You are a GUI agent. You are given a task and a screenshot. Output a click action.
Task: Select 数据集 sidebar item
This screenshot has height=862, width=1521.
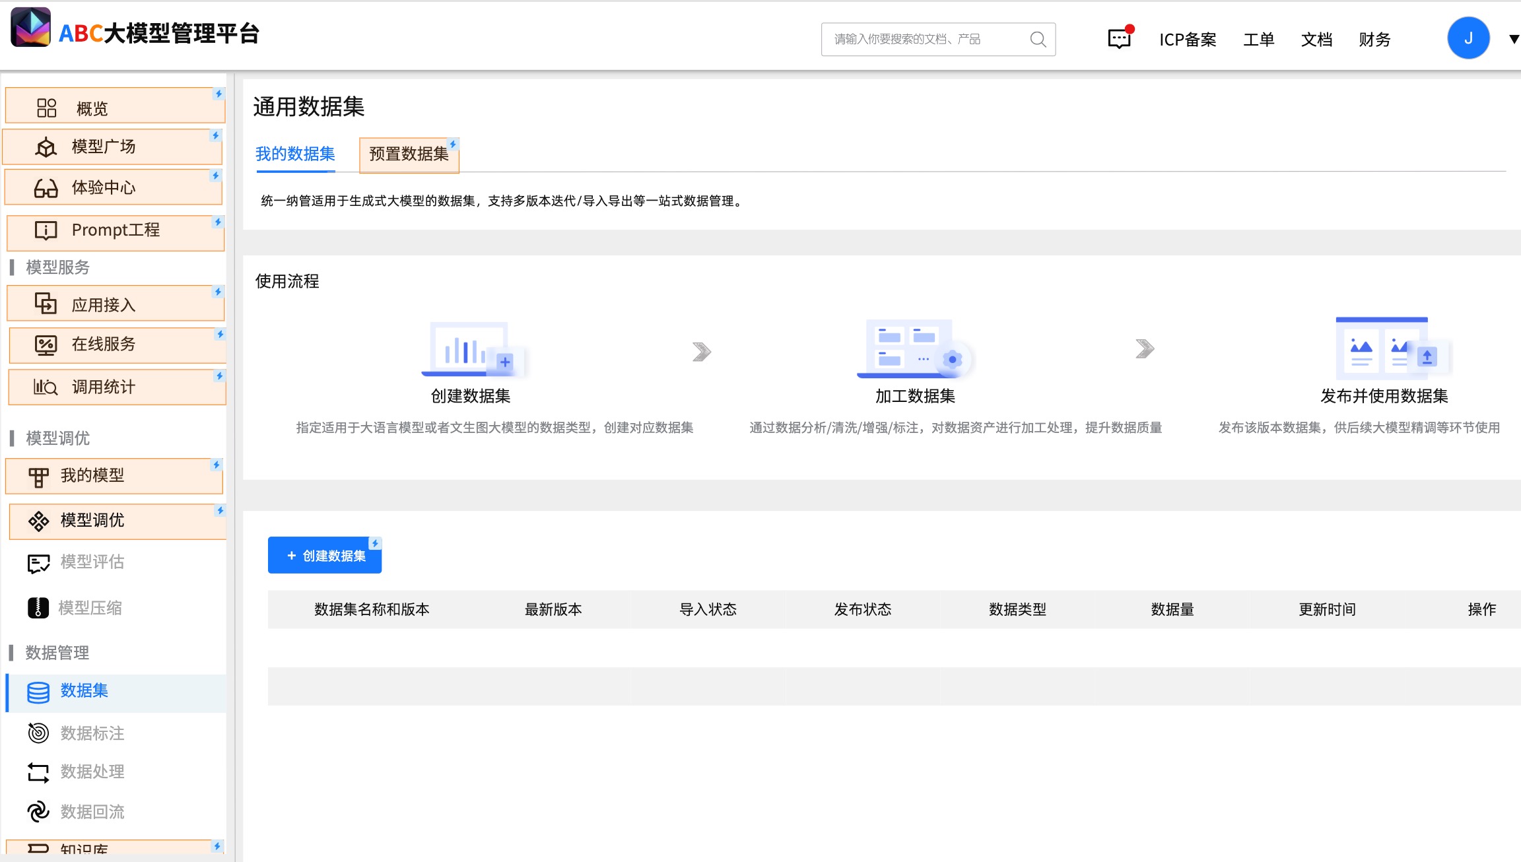[116, 692]
